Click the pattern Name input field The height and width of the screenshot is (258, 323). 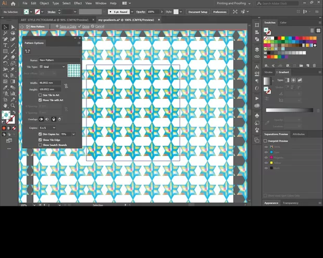[59, 60]
